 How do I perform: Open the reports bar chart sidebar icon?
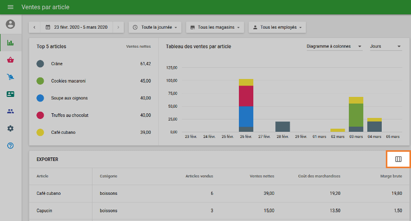tap(10, 43)
